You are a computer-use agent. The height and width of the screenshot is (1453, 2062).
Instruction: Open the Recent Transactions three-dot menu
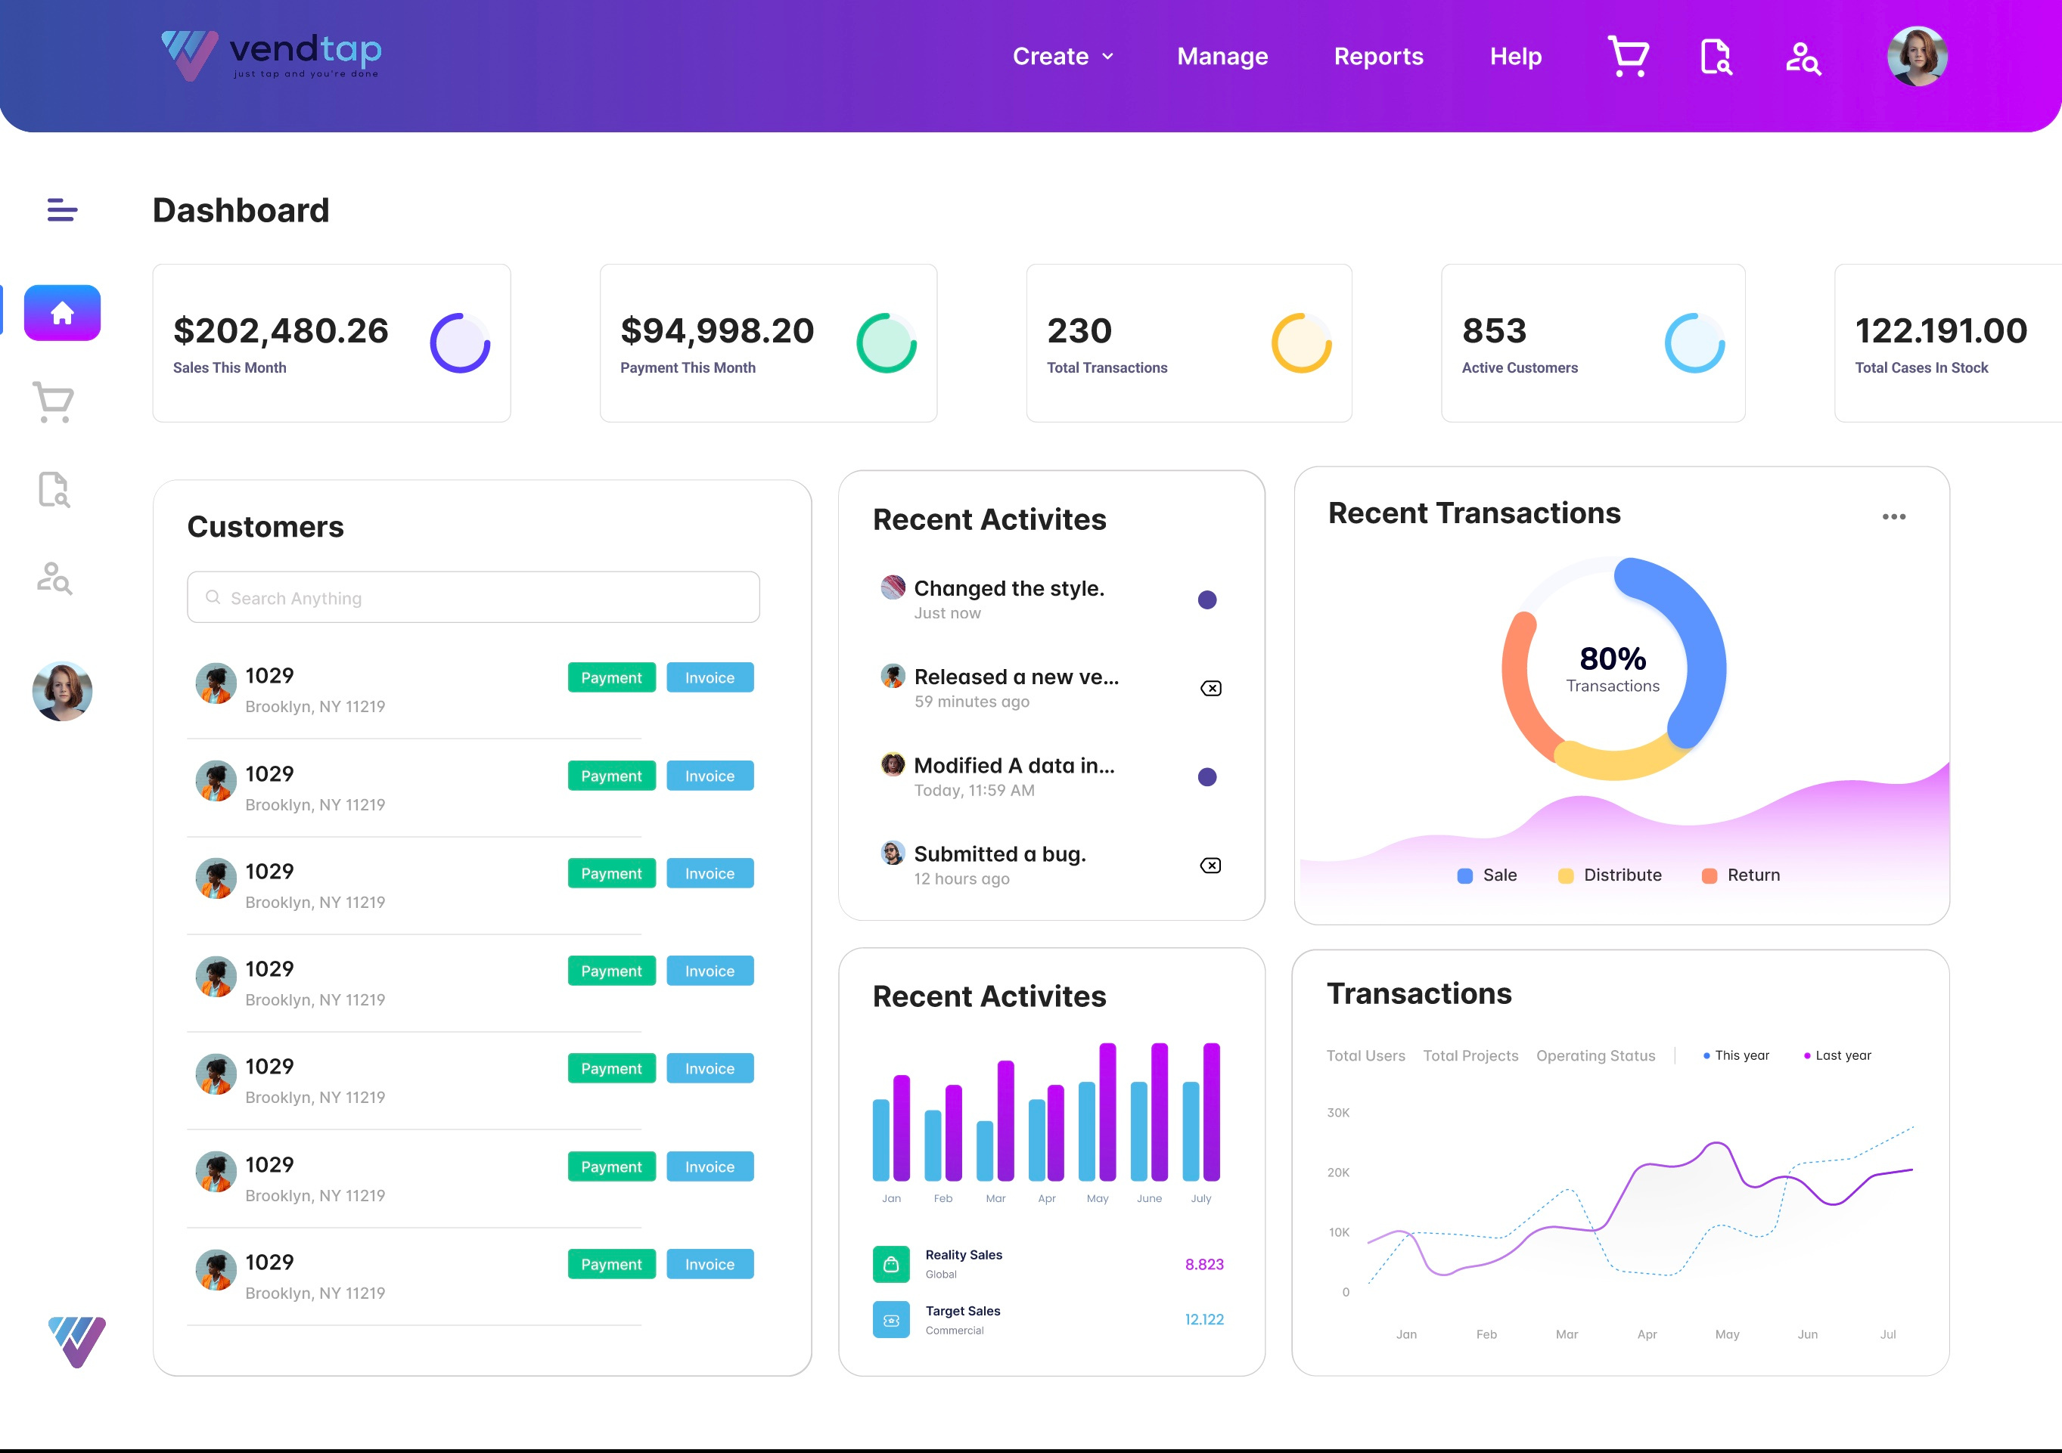coord(1893,517)
